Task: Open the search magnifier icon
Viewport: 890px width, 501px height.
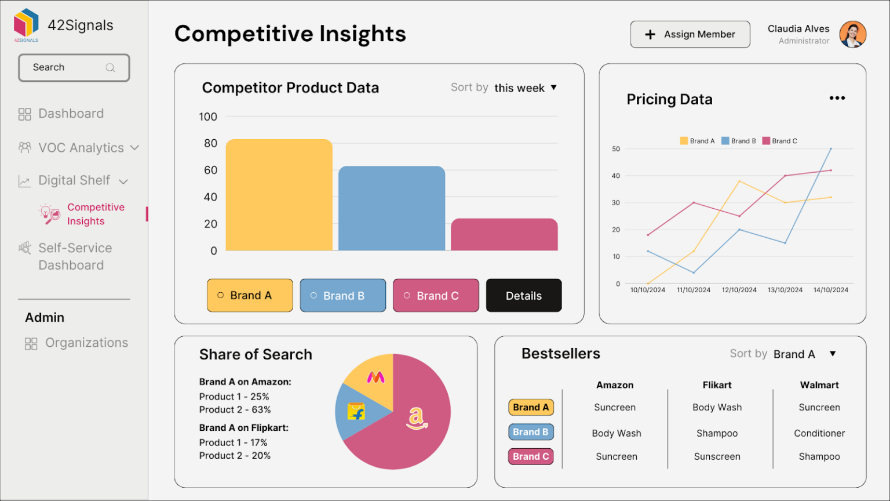Action: click(111, 67)
